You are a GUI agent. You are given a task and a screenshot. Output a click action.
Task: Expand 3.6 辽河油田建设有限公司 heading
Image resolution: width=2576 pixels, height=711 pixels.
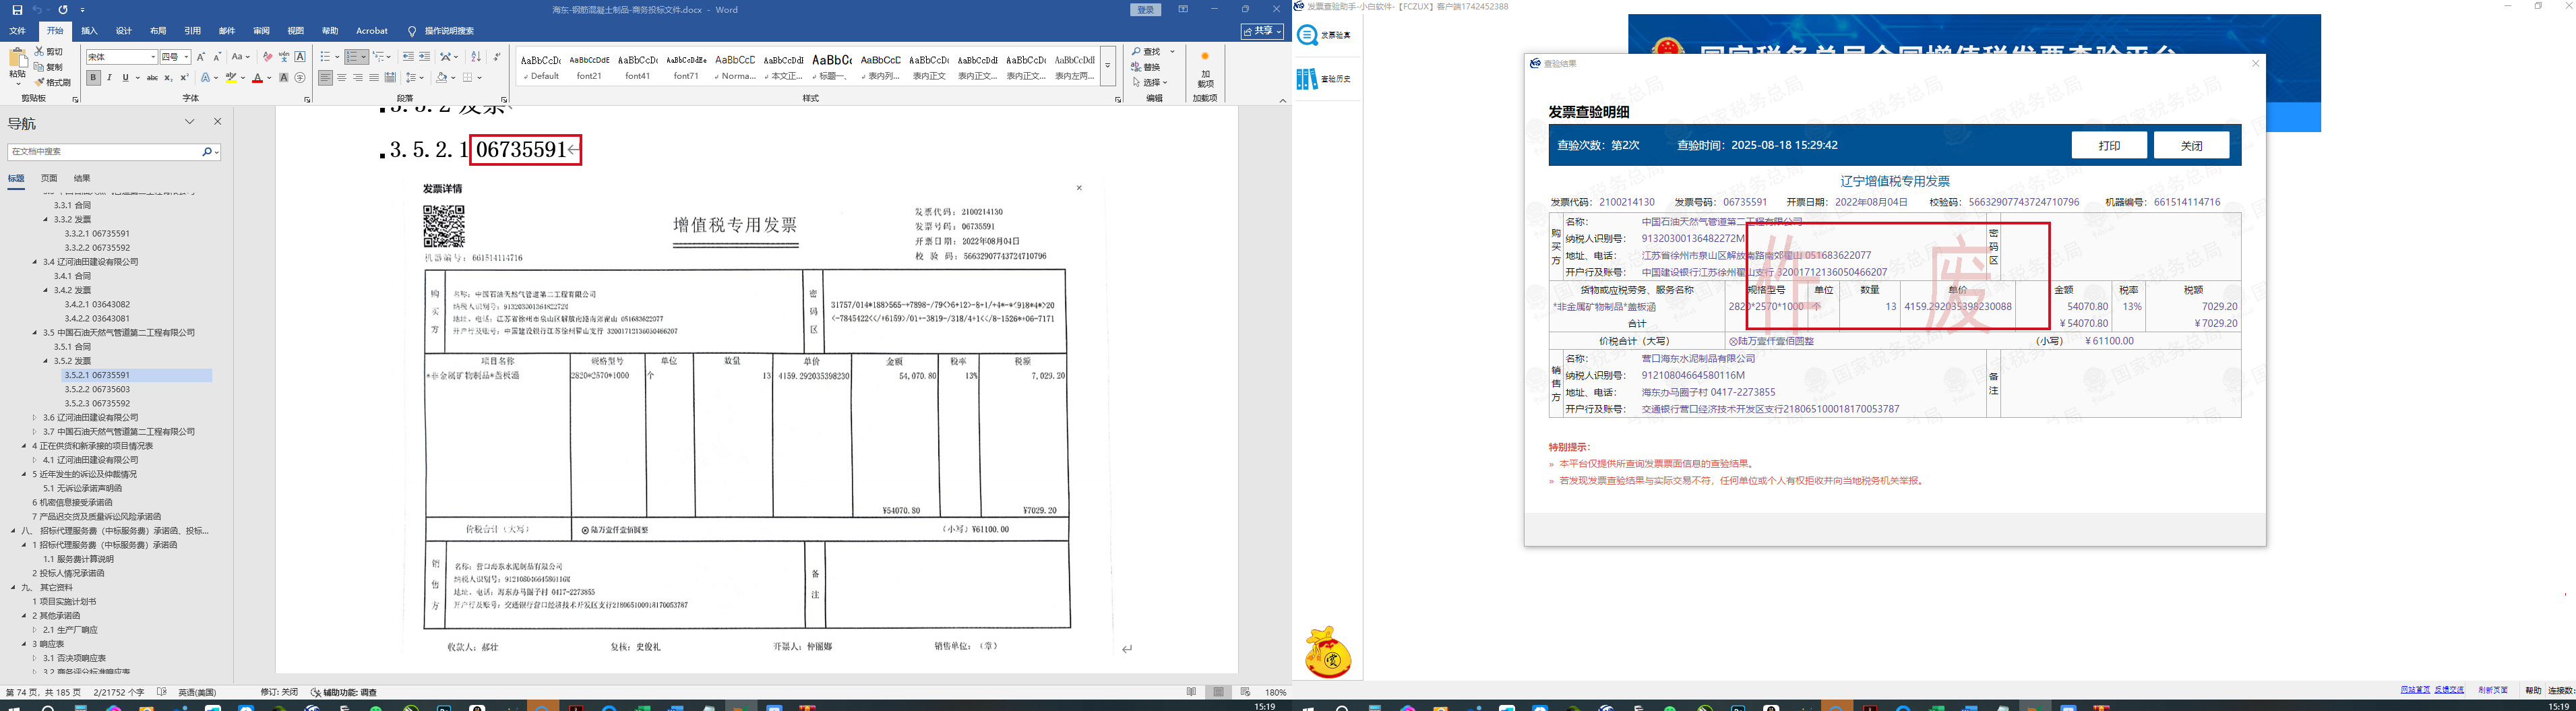[x=34, y=418]
